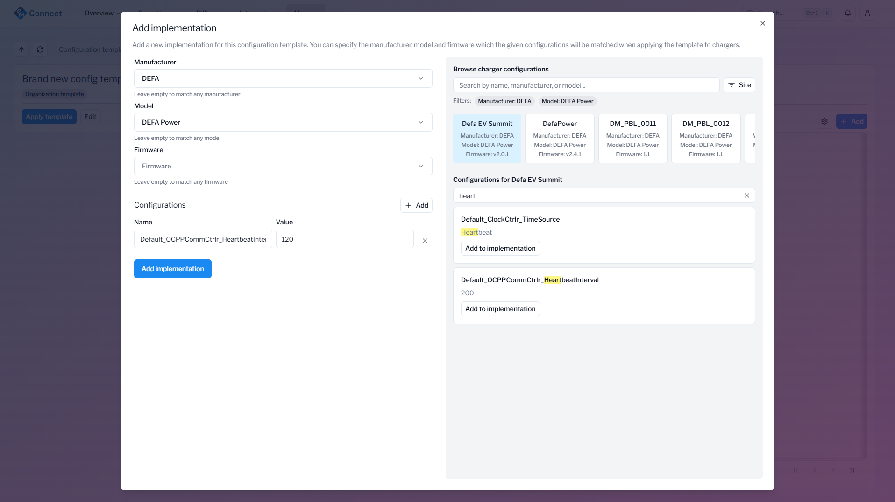Open the settings gear icon
Viewport: 895px width, 502px height.
tap(824, 121)
